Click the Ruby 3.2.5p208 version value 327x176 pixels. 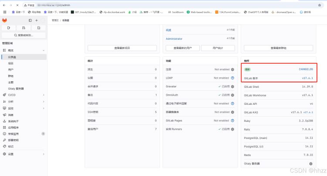pyautogui.click(x=306, y=121)
